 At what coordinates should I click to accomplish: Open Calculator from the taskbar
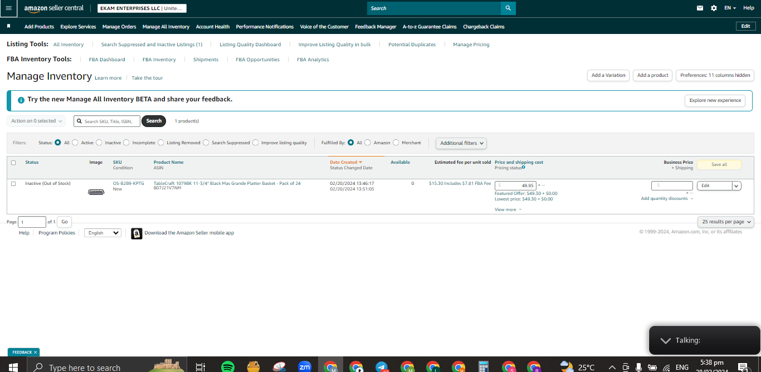pos(484,367)
